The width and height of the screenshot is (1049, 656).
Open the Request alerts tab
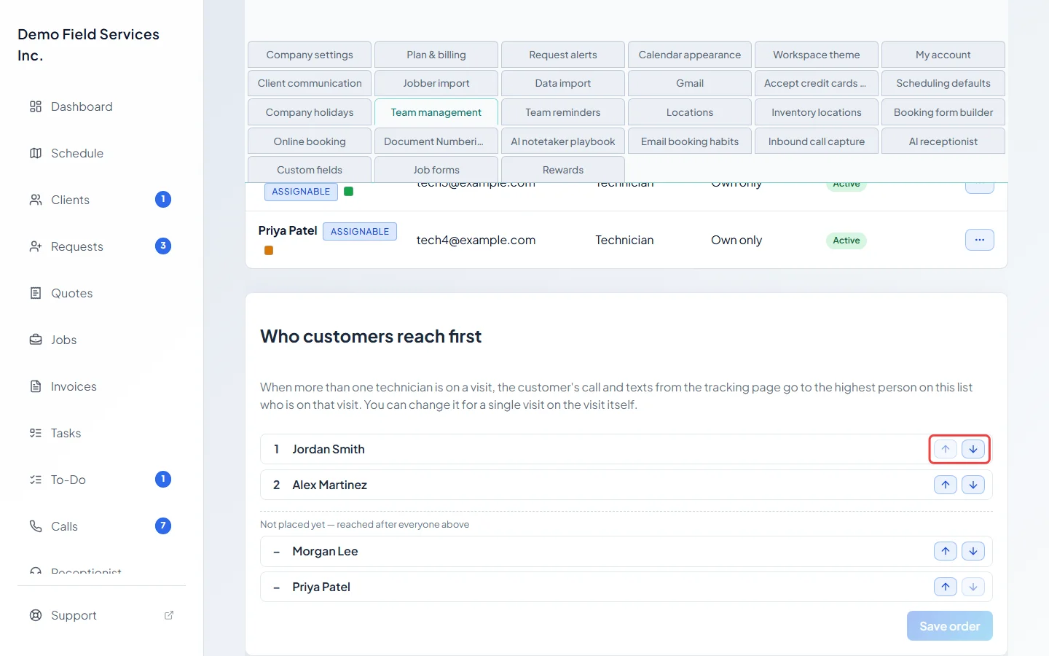(563, 55)
